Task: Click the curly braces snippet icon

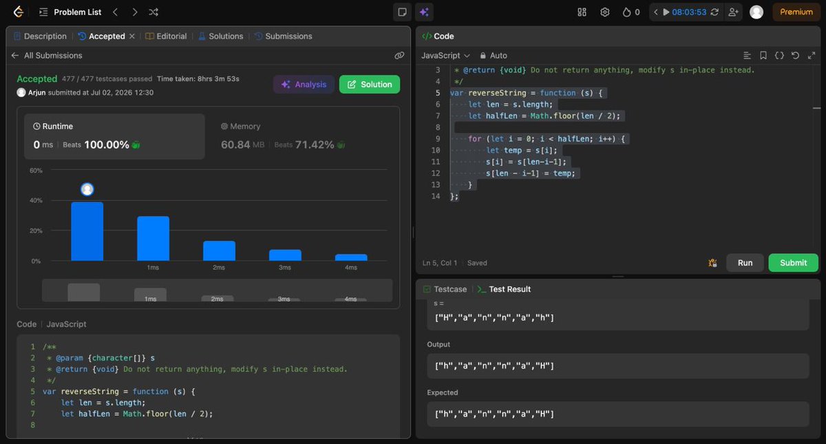Action: (x=779, y=55)
